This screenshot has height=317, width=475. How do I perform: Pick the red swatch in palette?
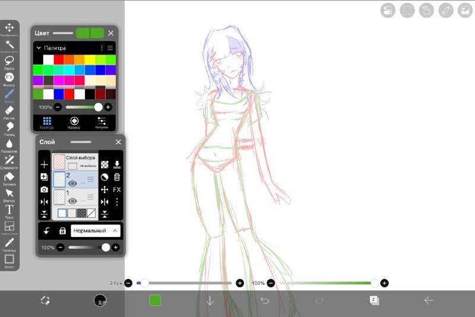[59, 59]
